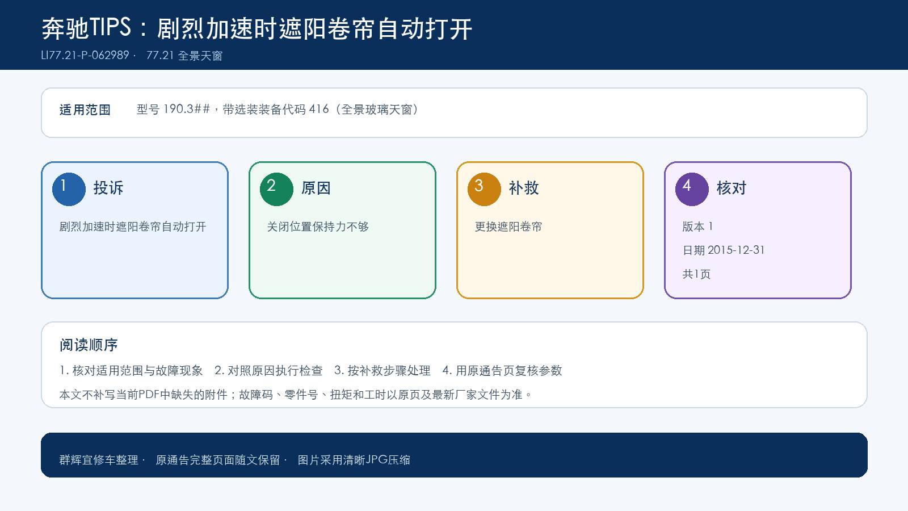
Task: Select the 原因 card heading
Action: 316,188
